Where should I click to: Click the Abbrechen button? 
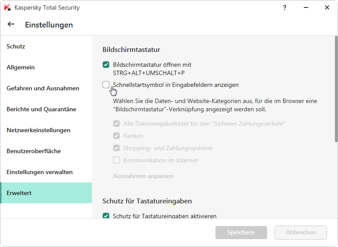point(301,233)
